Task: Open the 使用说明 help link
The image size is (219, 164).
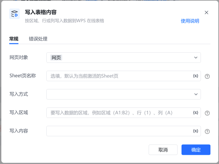Action: coord(190,21)
